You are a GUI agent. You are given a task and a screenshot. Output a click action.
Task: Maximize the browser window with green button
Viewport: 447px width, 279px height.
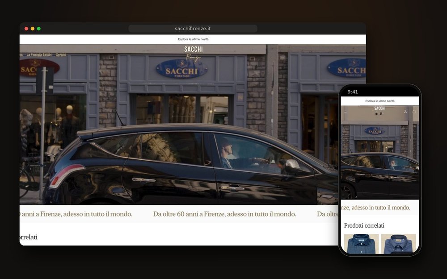pyautogui.click(x=39, y=29)
